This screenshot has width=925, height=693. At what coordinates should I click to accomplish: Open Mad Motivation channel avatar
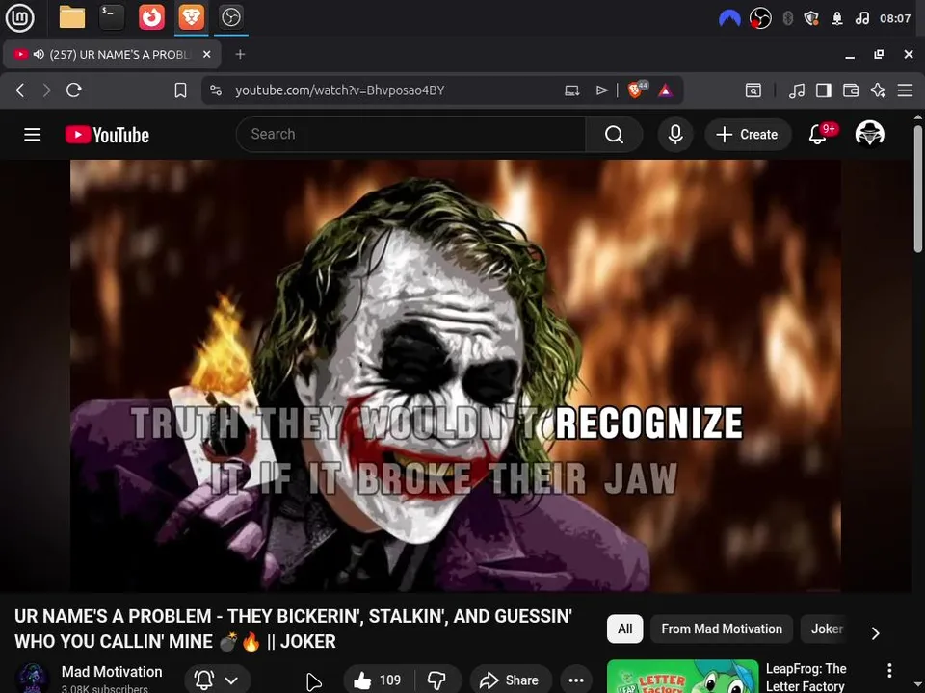click(32, 678)
